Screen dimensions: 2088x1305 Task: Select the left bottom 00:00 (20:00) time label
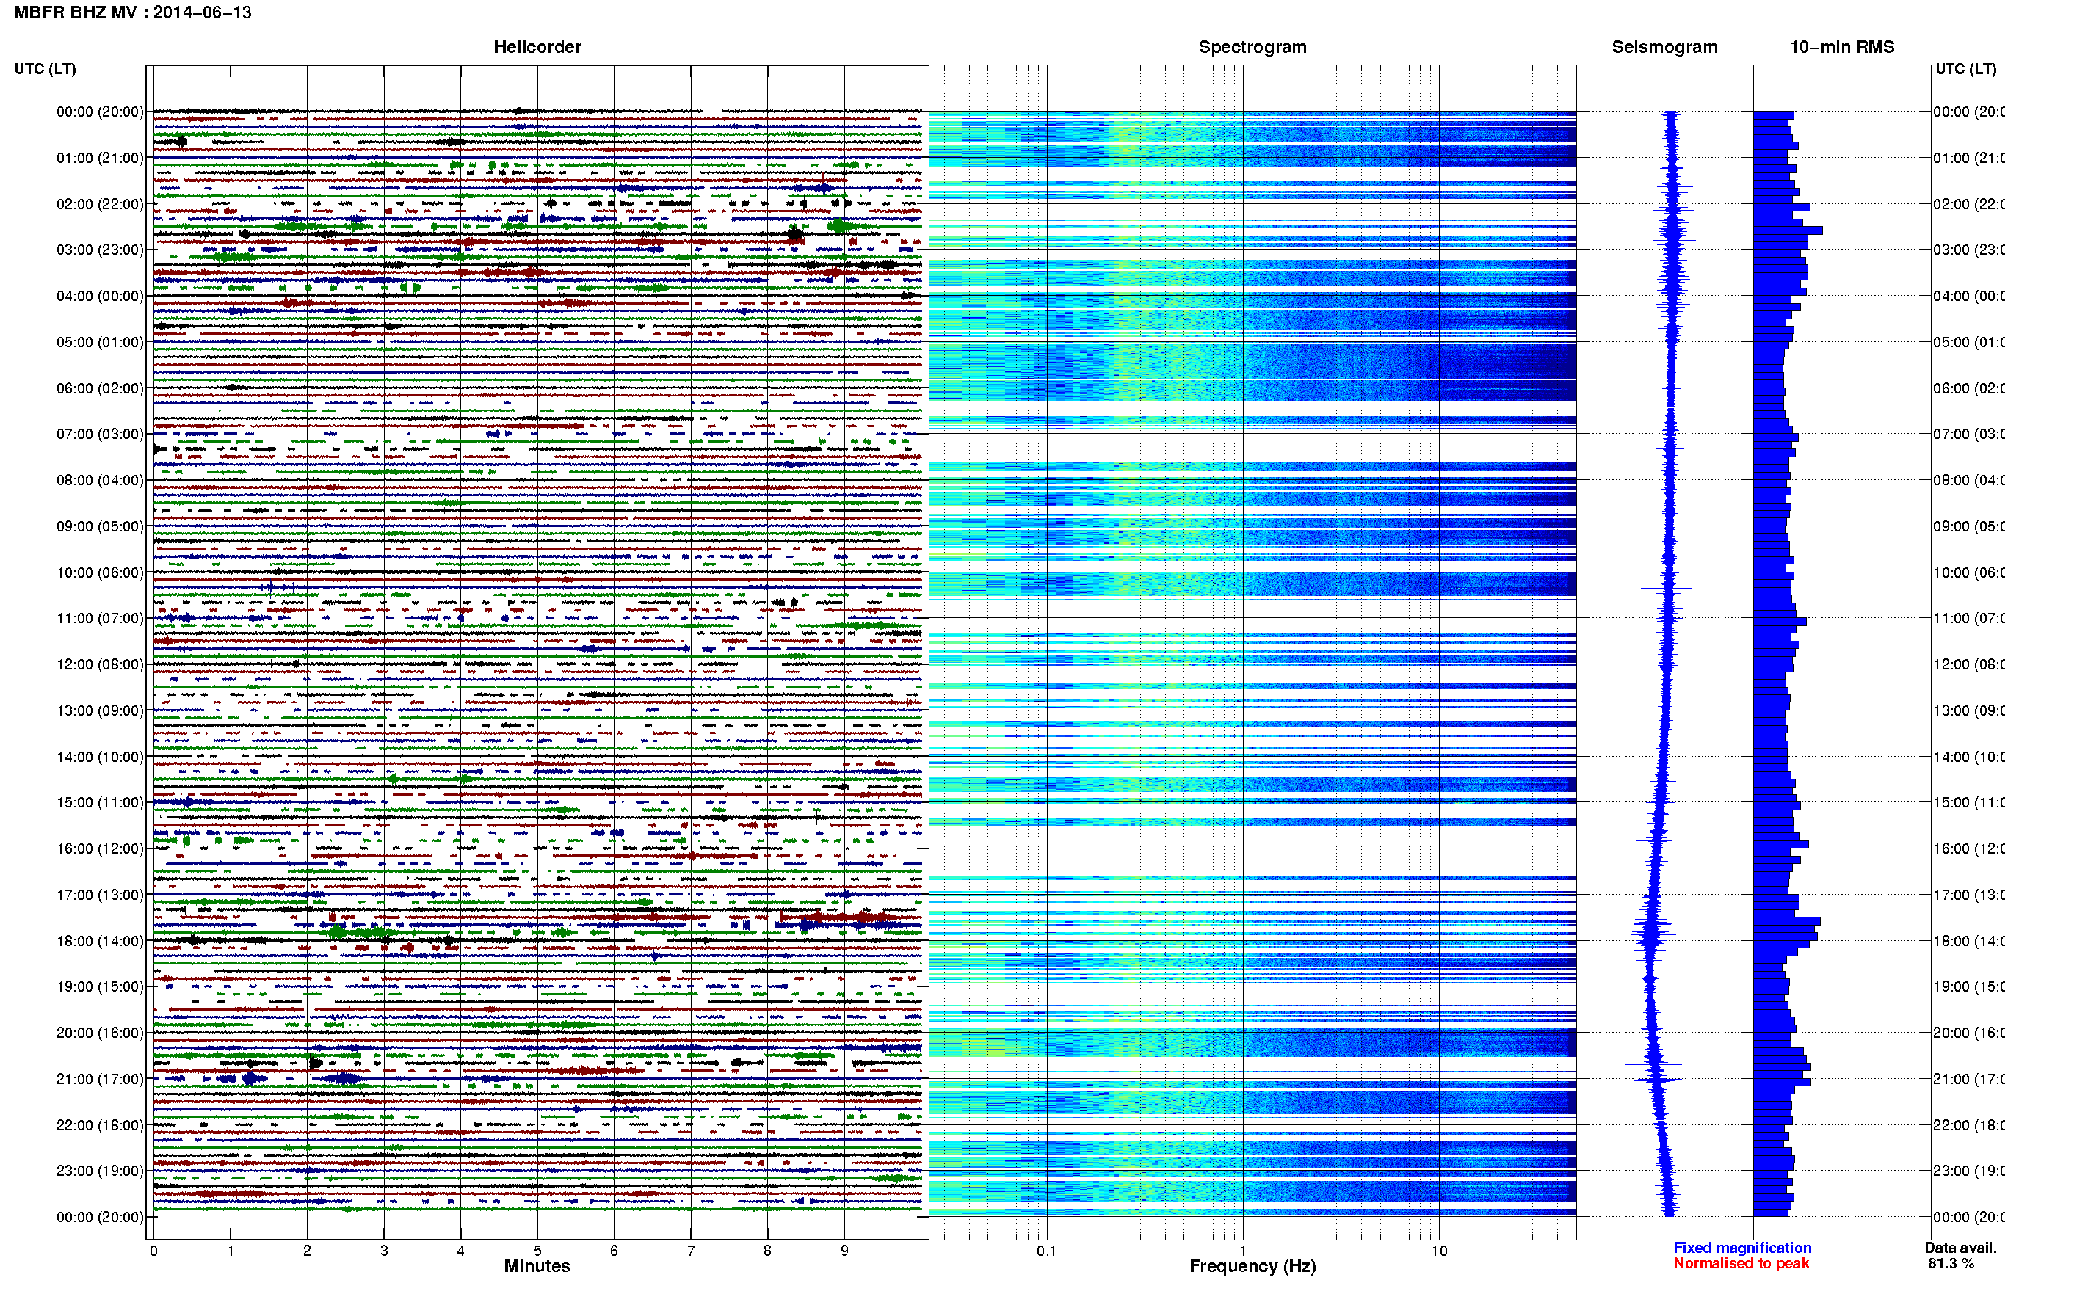point(100,1217)
